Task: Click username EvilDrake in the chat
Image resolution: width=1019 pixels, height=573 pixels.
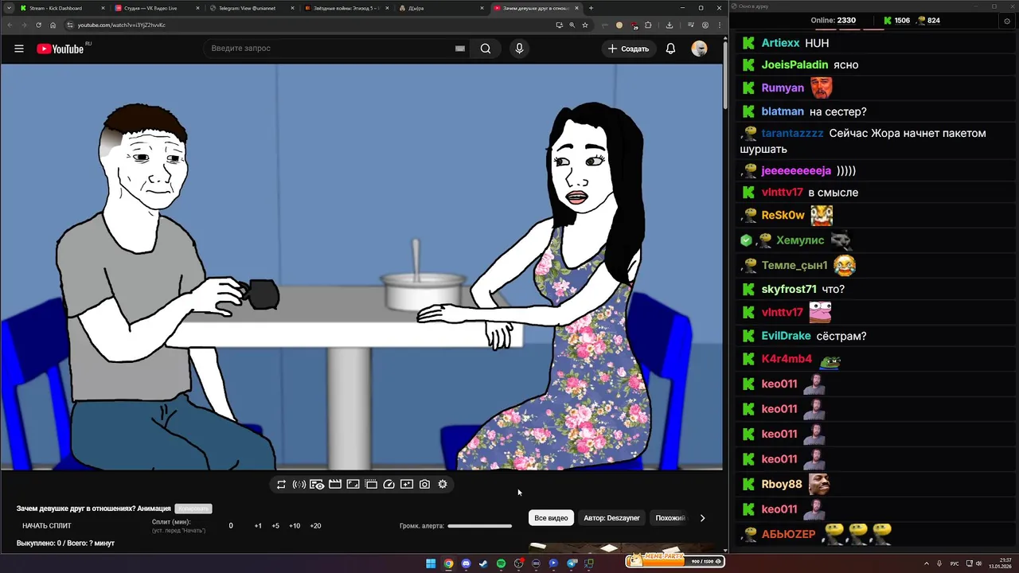Action: click(786, 336)
